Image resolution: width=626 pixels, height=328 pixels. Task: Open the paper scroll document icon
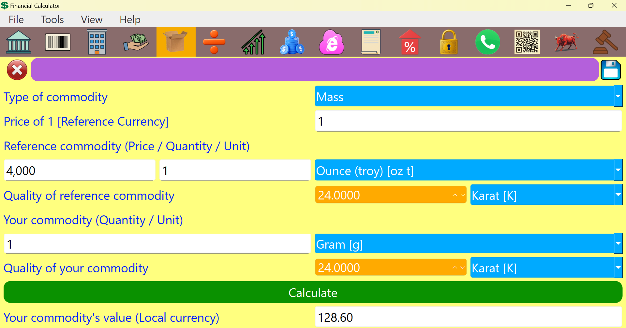371,42
